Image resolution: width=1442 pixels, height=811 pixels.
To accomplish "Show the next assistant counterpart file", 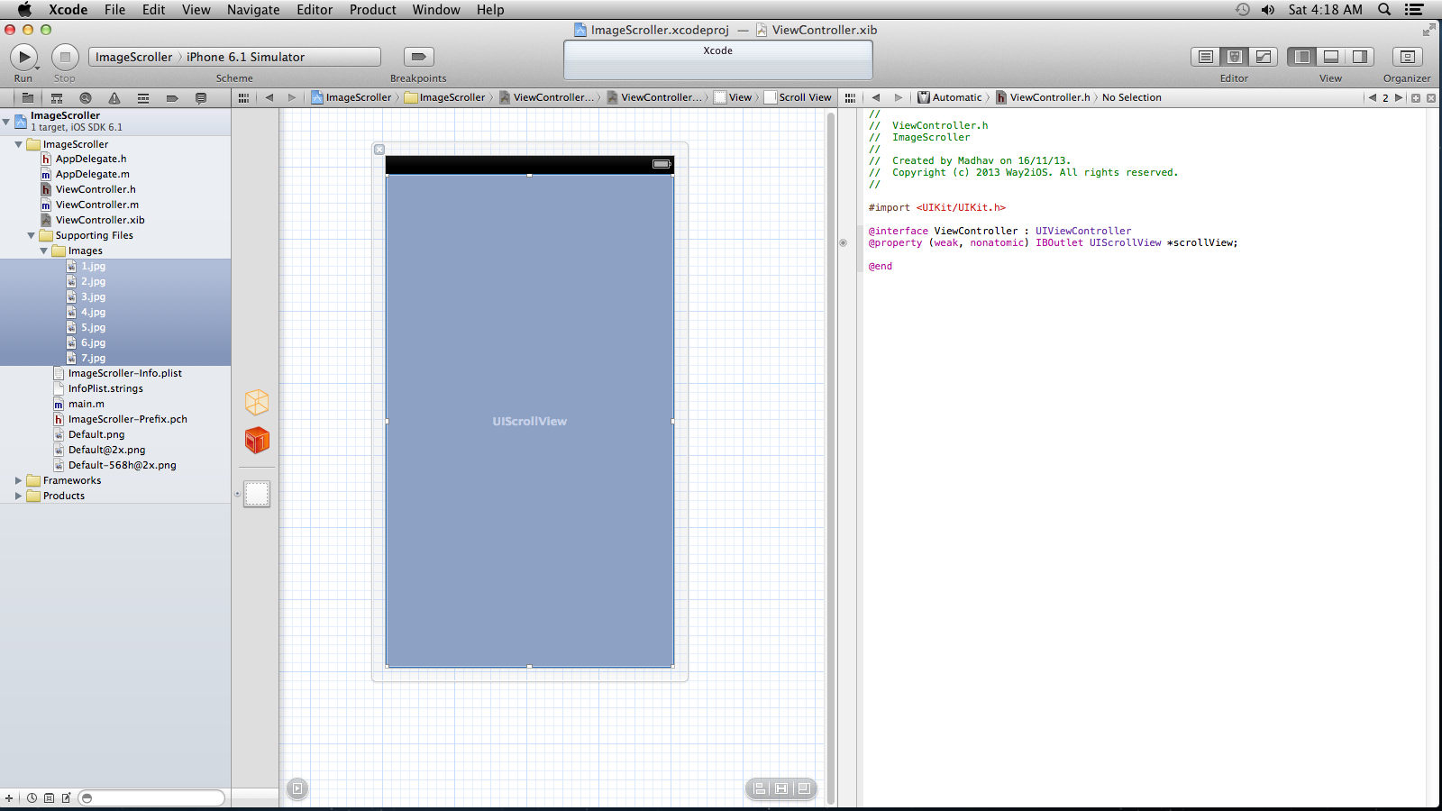I will [x=1399, y=97].
